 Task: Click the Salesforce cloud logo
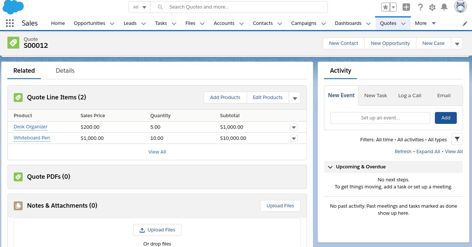point(13,7)
